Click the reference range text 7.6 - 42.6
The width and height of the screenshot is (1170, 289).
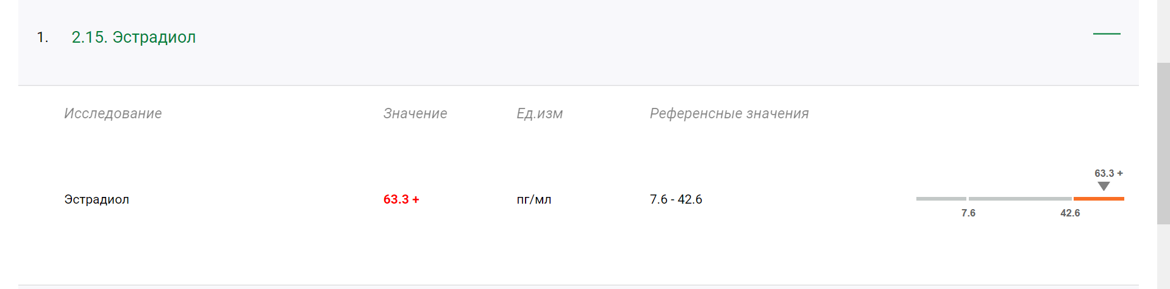point(676,199)
